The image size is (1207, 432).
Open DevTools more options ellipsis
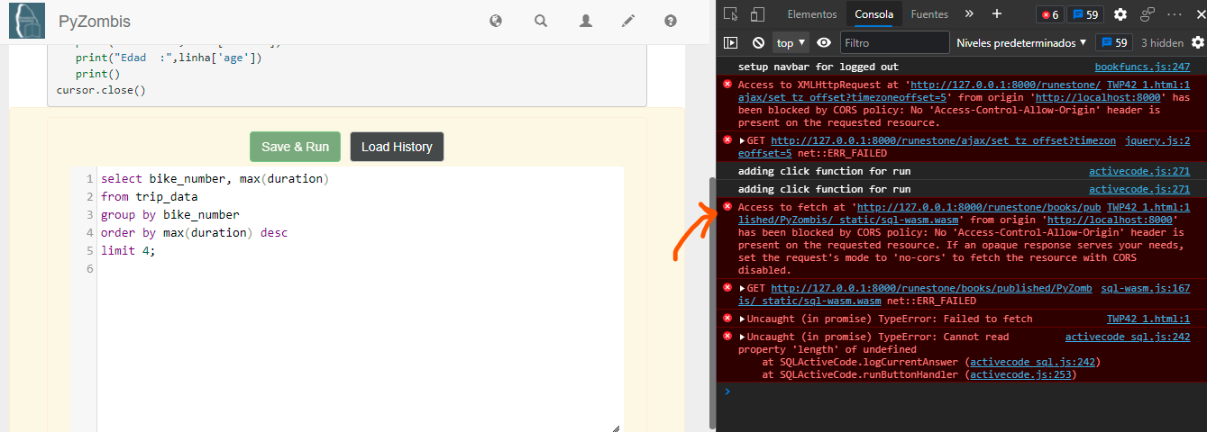1175,14
